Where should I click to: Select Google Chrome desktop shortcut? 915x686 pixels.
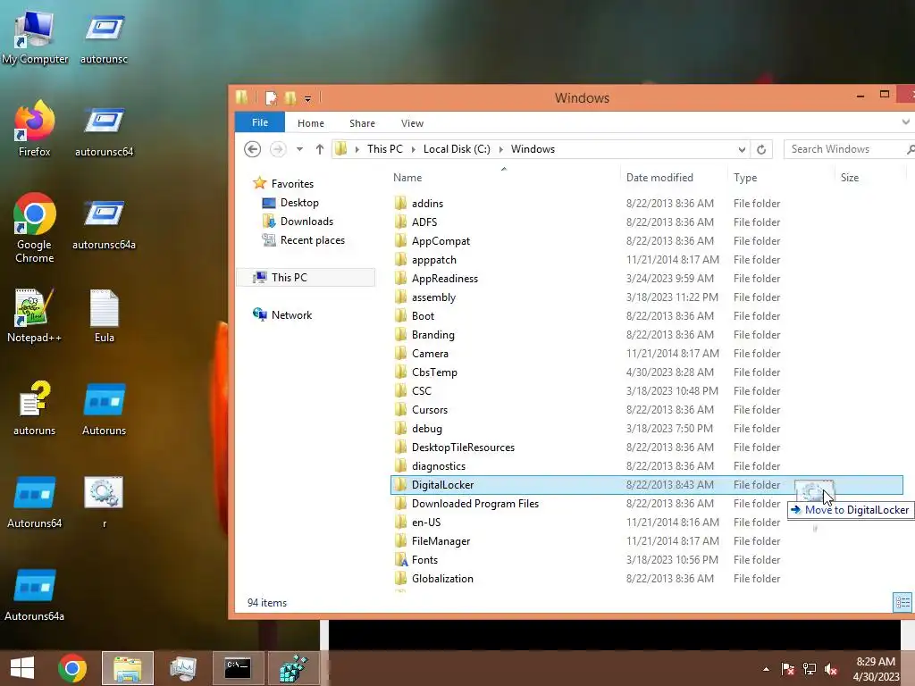35,228
